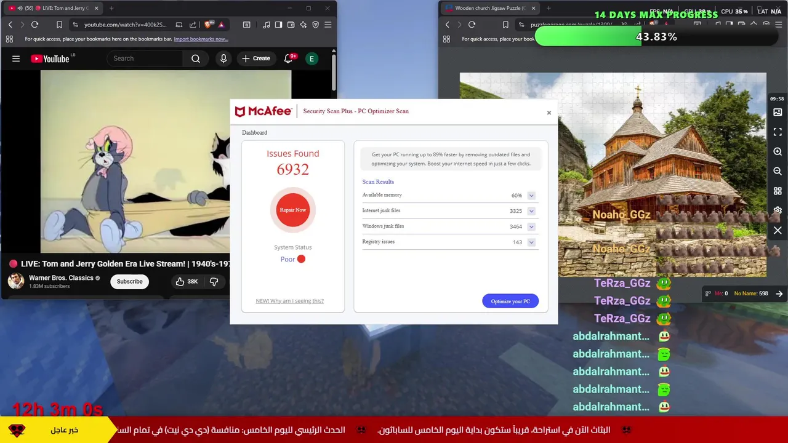Select the Tom and Jerry YouTube tab

coord(54,8)
